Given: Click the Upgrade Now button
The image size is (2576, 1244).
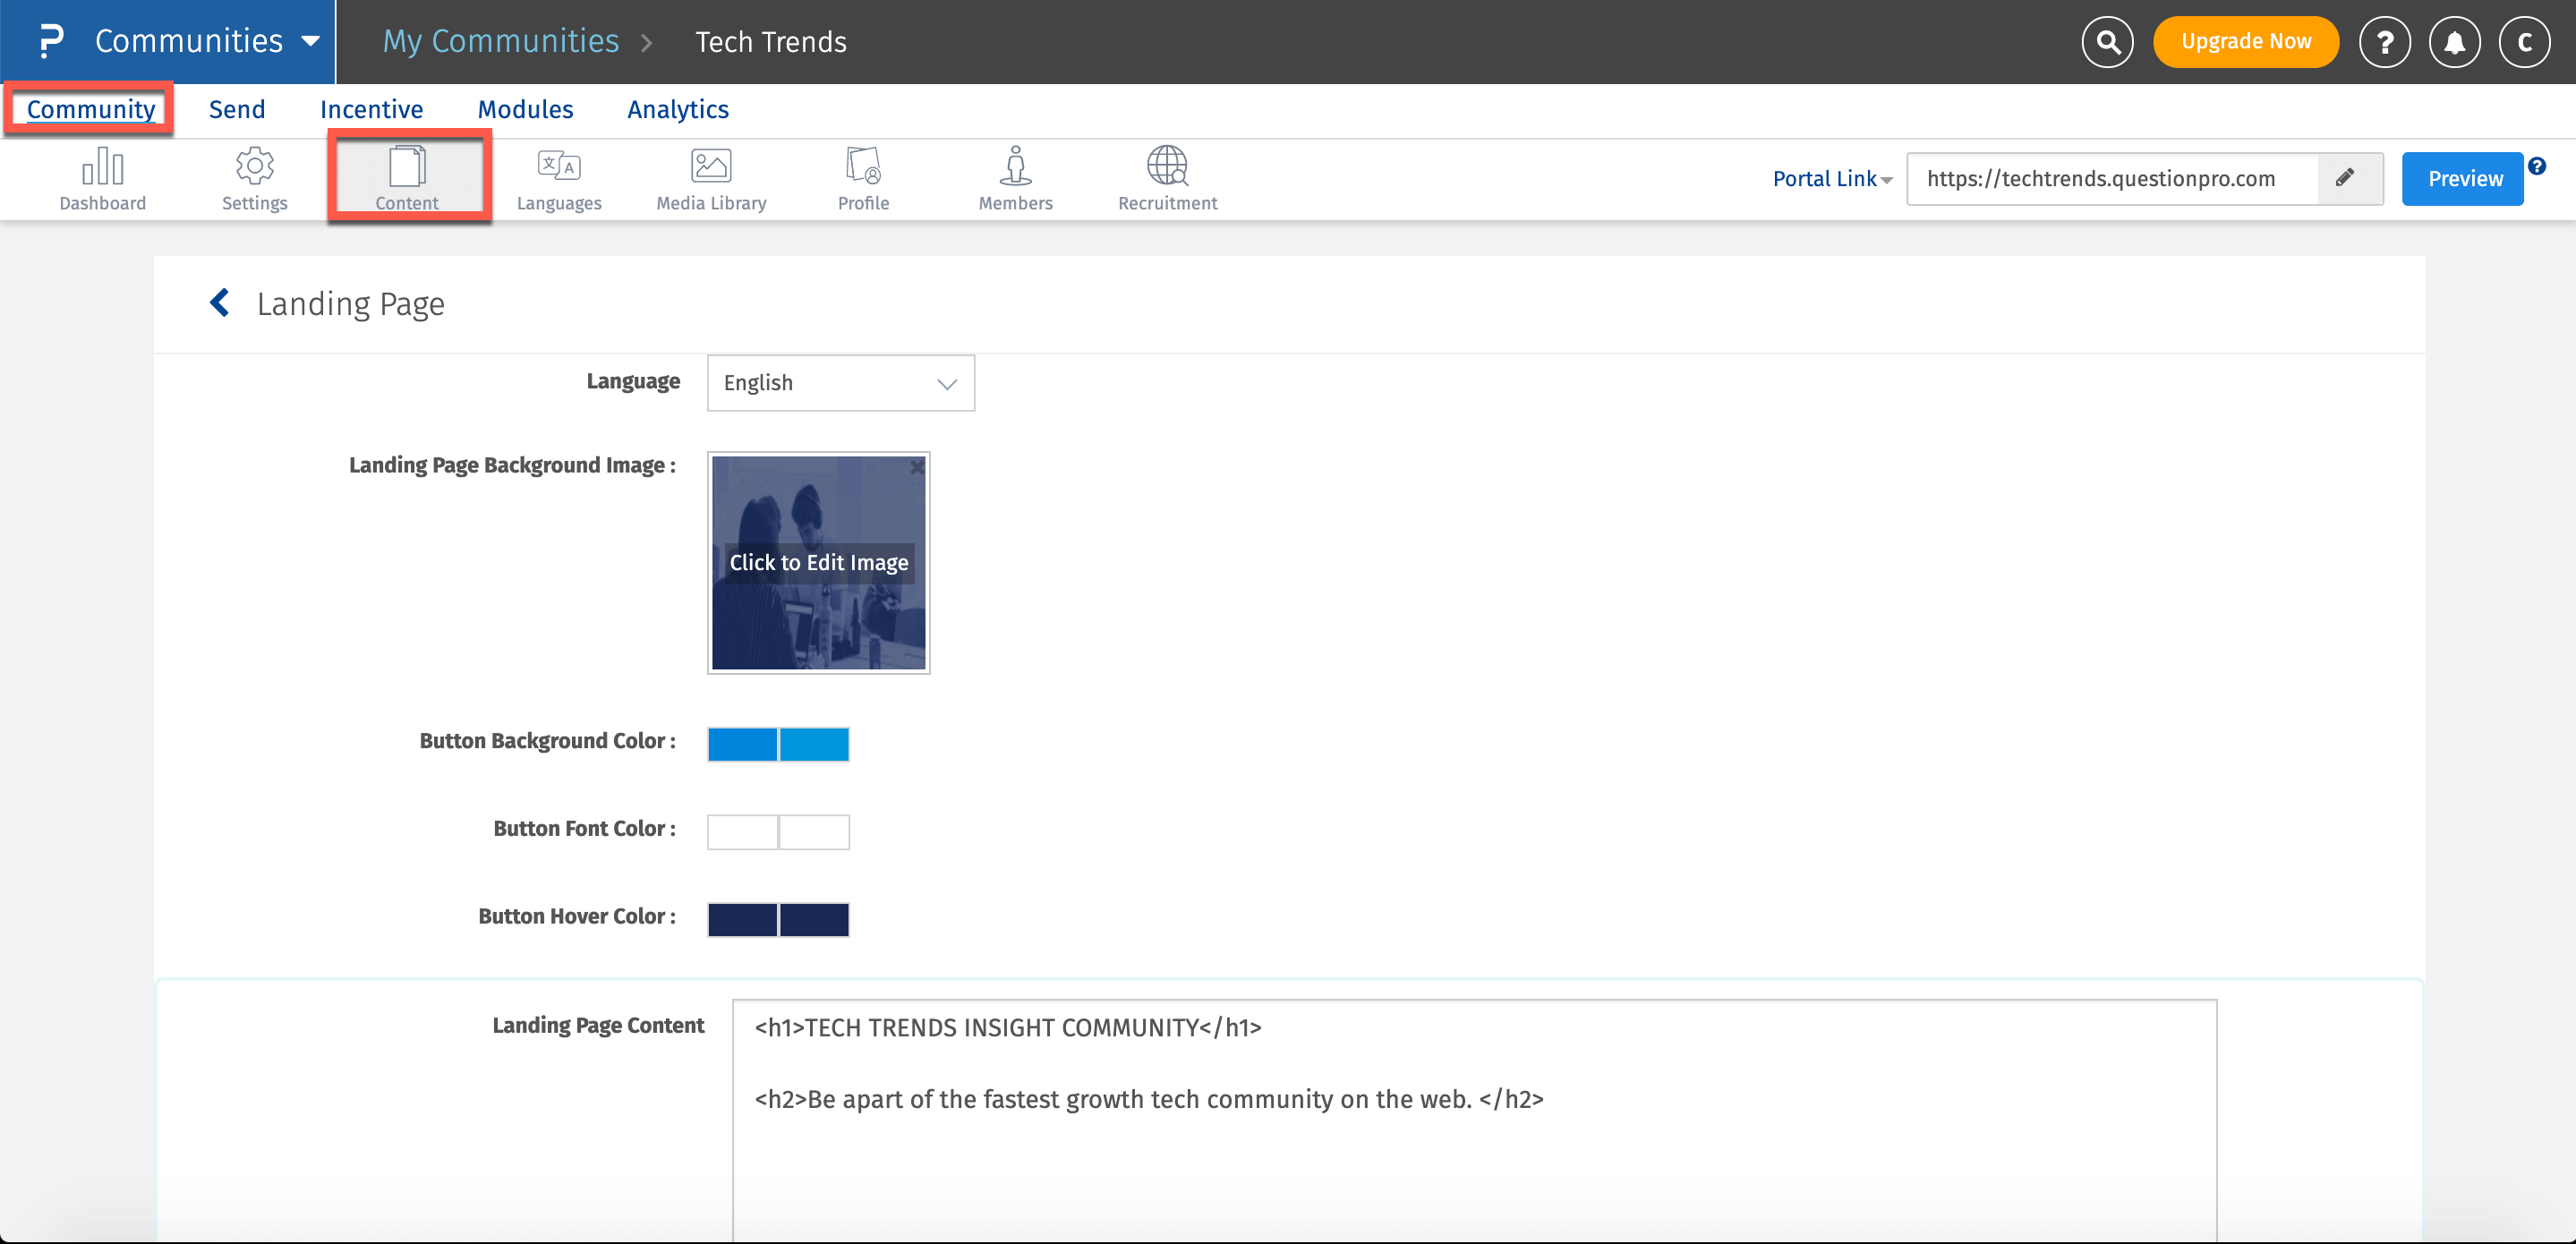Looking at the screenshot, I should (x=2246, y=41).
